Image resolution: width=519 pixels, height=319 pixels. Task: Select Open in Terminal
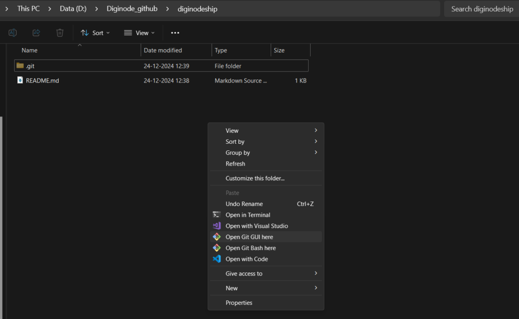pos(247,215)
